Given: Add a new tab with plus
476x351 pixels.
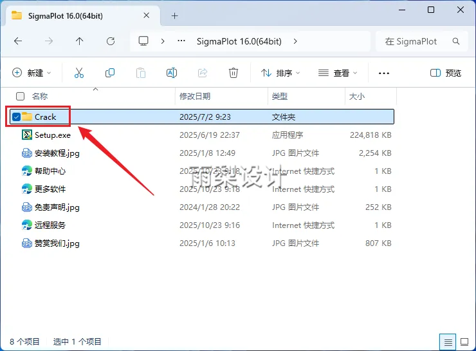Looking at the screenshot, I should pyautogui.click(x=175, y=16).
